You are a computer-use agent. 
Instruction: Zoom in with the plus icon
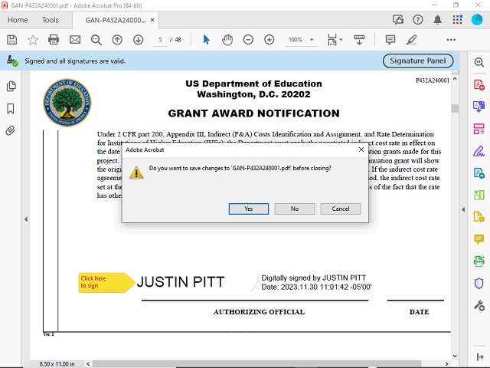(269, 40)
